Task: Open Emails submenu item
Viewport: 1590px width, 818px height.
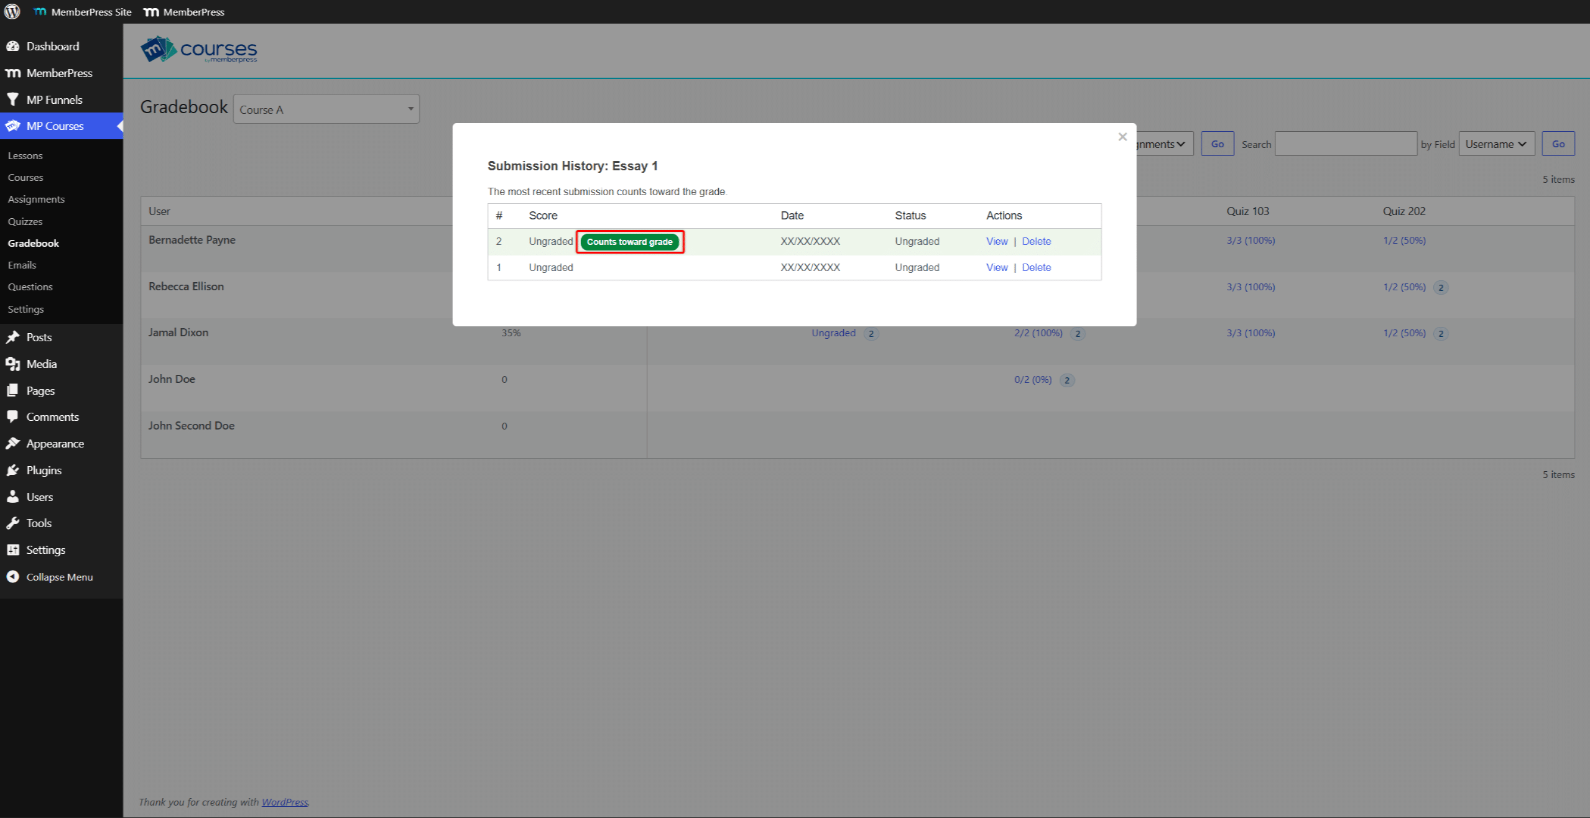Action: (x=22, y=265)
